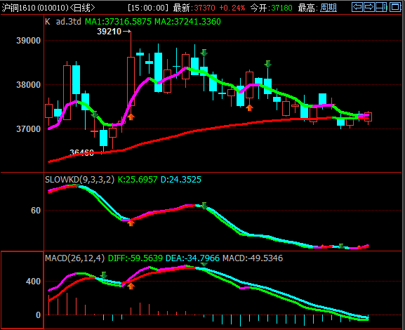The image size is (405, 330).
Task: Toggle the split-panel layout icon
Action: coord(382,7)
